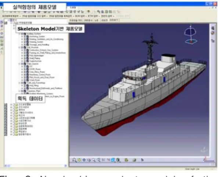Screen dimensions: 220x177
Task: Click the 3D compass in the viewport corner
Action: point(191,34)
